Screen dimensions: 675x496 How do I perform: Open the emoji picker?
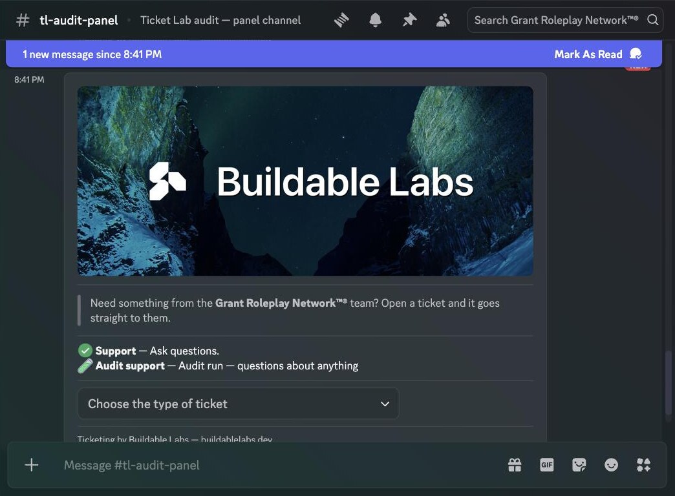click(x=611, y=465)
